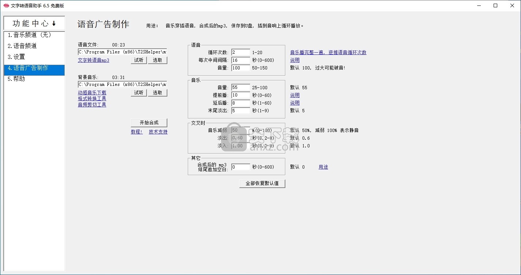The height and width of the screenshot is (275, 521).
Task: Open 2.语音频道 in sidebar
Action: point(34,46)
